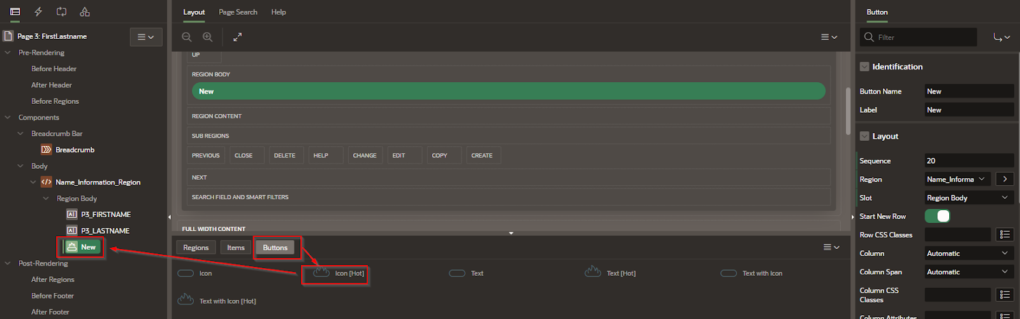Collapse the Name_Information_Region node
Image resolution: width=1020 pixels, height=319 pixels.
pyautogui.click(x=33, y=182)
